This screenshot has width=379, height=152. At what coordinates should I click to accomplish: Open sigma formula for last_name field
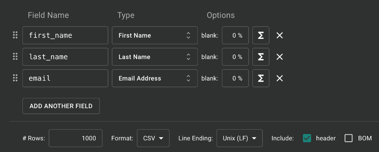261,57
